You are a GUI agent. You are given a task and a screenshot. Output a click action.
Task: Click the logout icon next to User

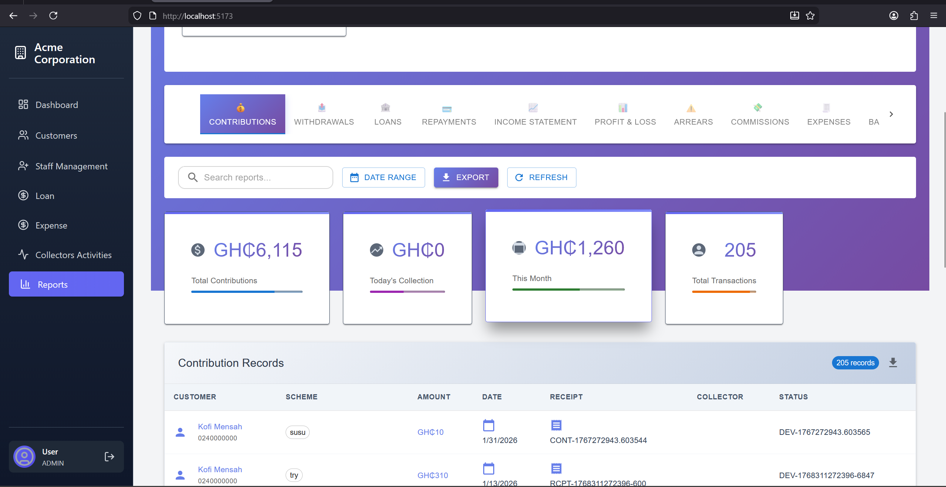click(x=109, y=457)
